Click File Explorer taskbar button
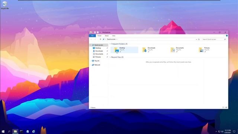238x134 pixels. point(15,131)
